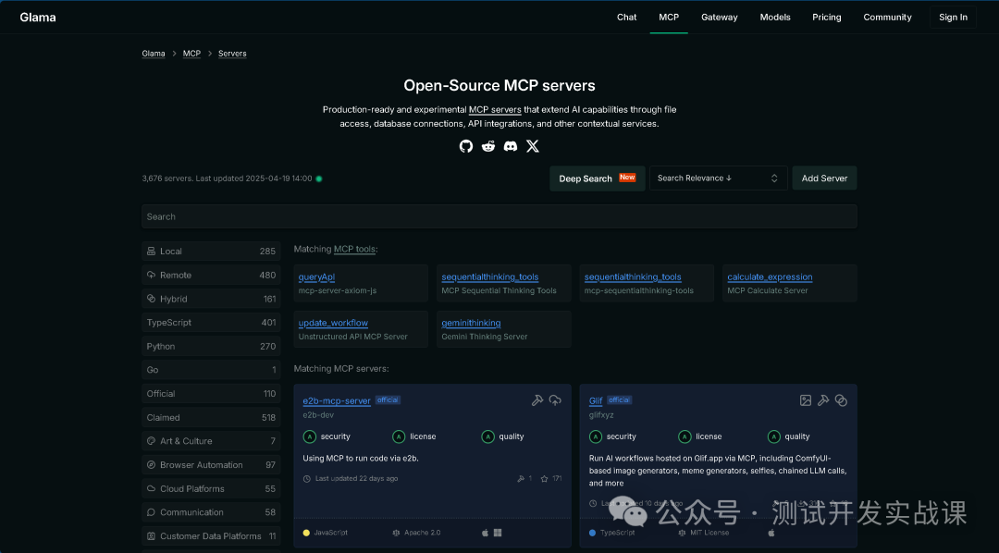This screenshot has height=553, width=999.
Task: Open the Community tab in top navigation
Action: pos(887,18)
